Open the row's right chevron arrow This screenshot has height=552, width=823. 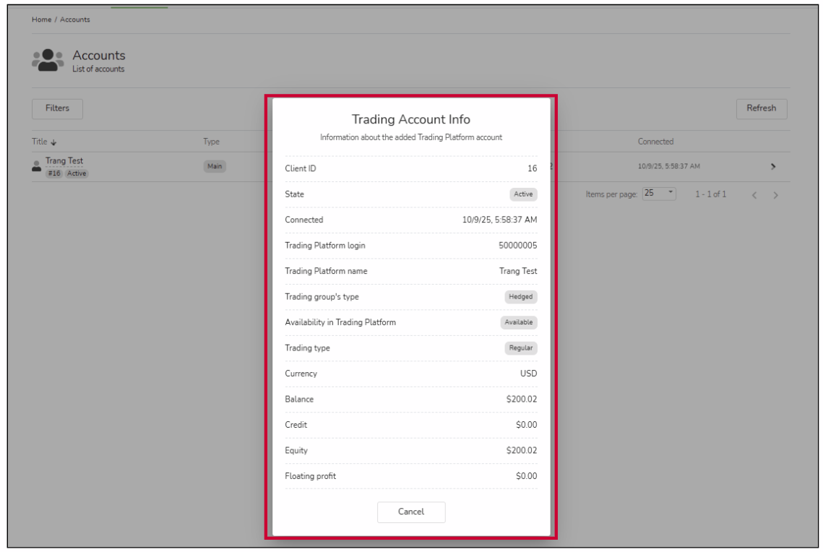pyautogui.click(x=773, y=167)
